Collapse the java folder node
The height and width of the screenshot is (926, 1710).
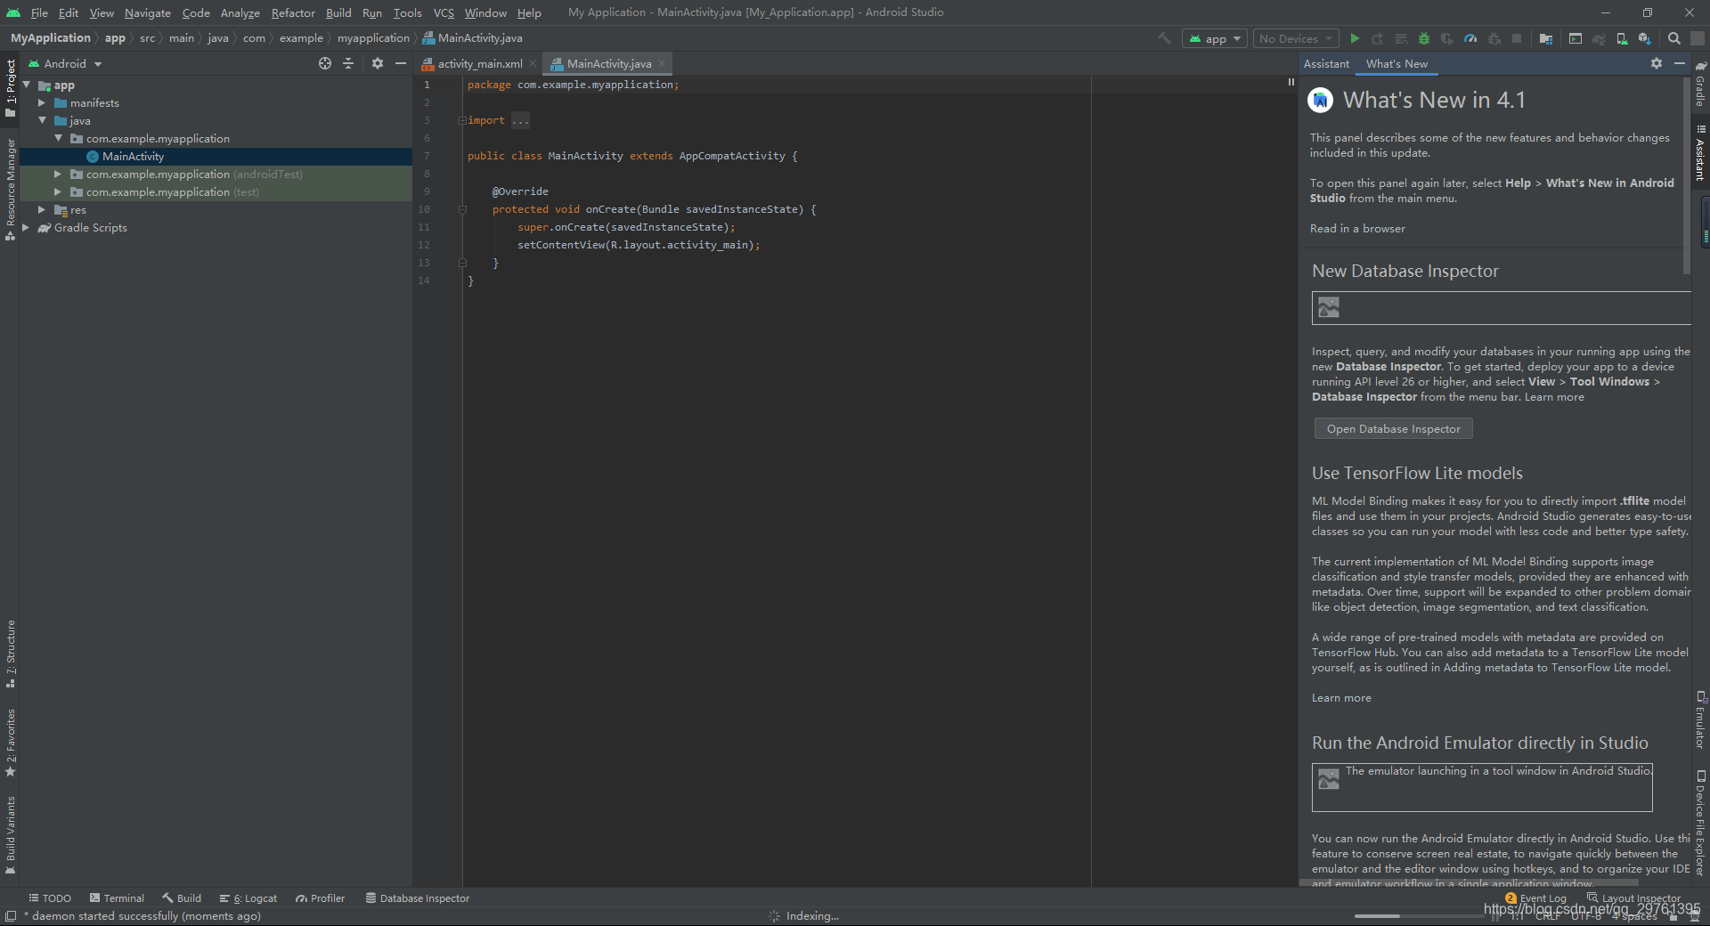click(x=42, y=120)
